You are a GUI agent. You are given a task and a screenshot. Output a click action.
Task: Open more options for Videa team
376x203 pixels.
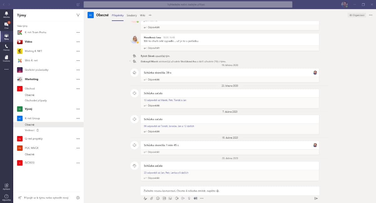click(78, 42)
